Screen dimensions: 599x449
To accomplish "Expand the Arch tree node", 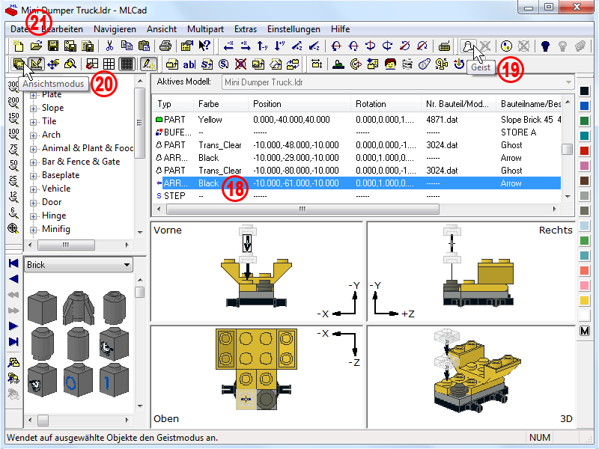I will coord(33,135).
